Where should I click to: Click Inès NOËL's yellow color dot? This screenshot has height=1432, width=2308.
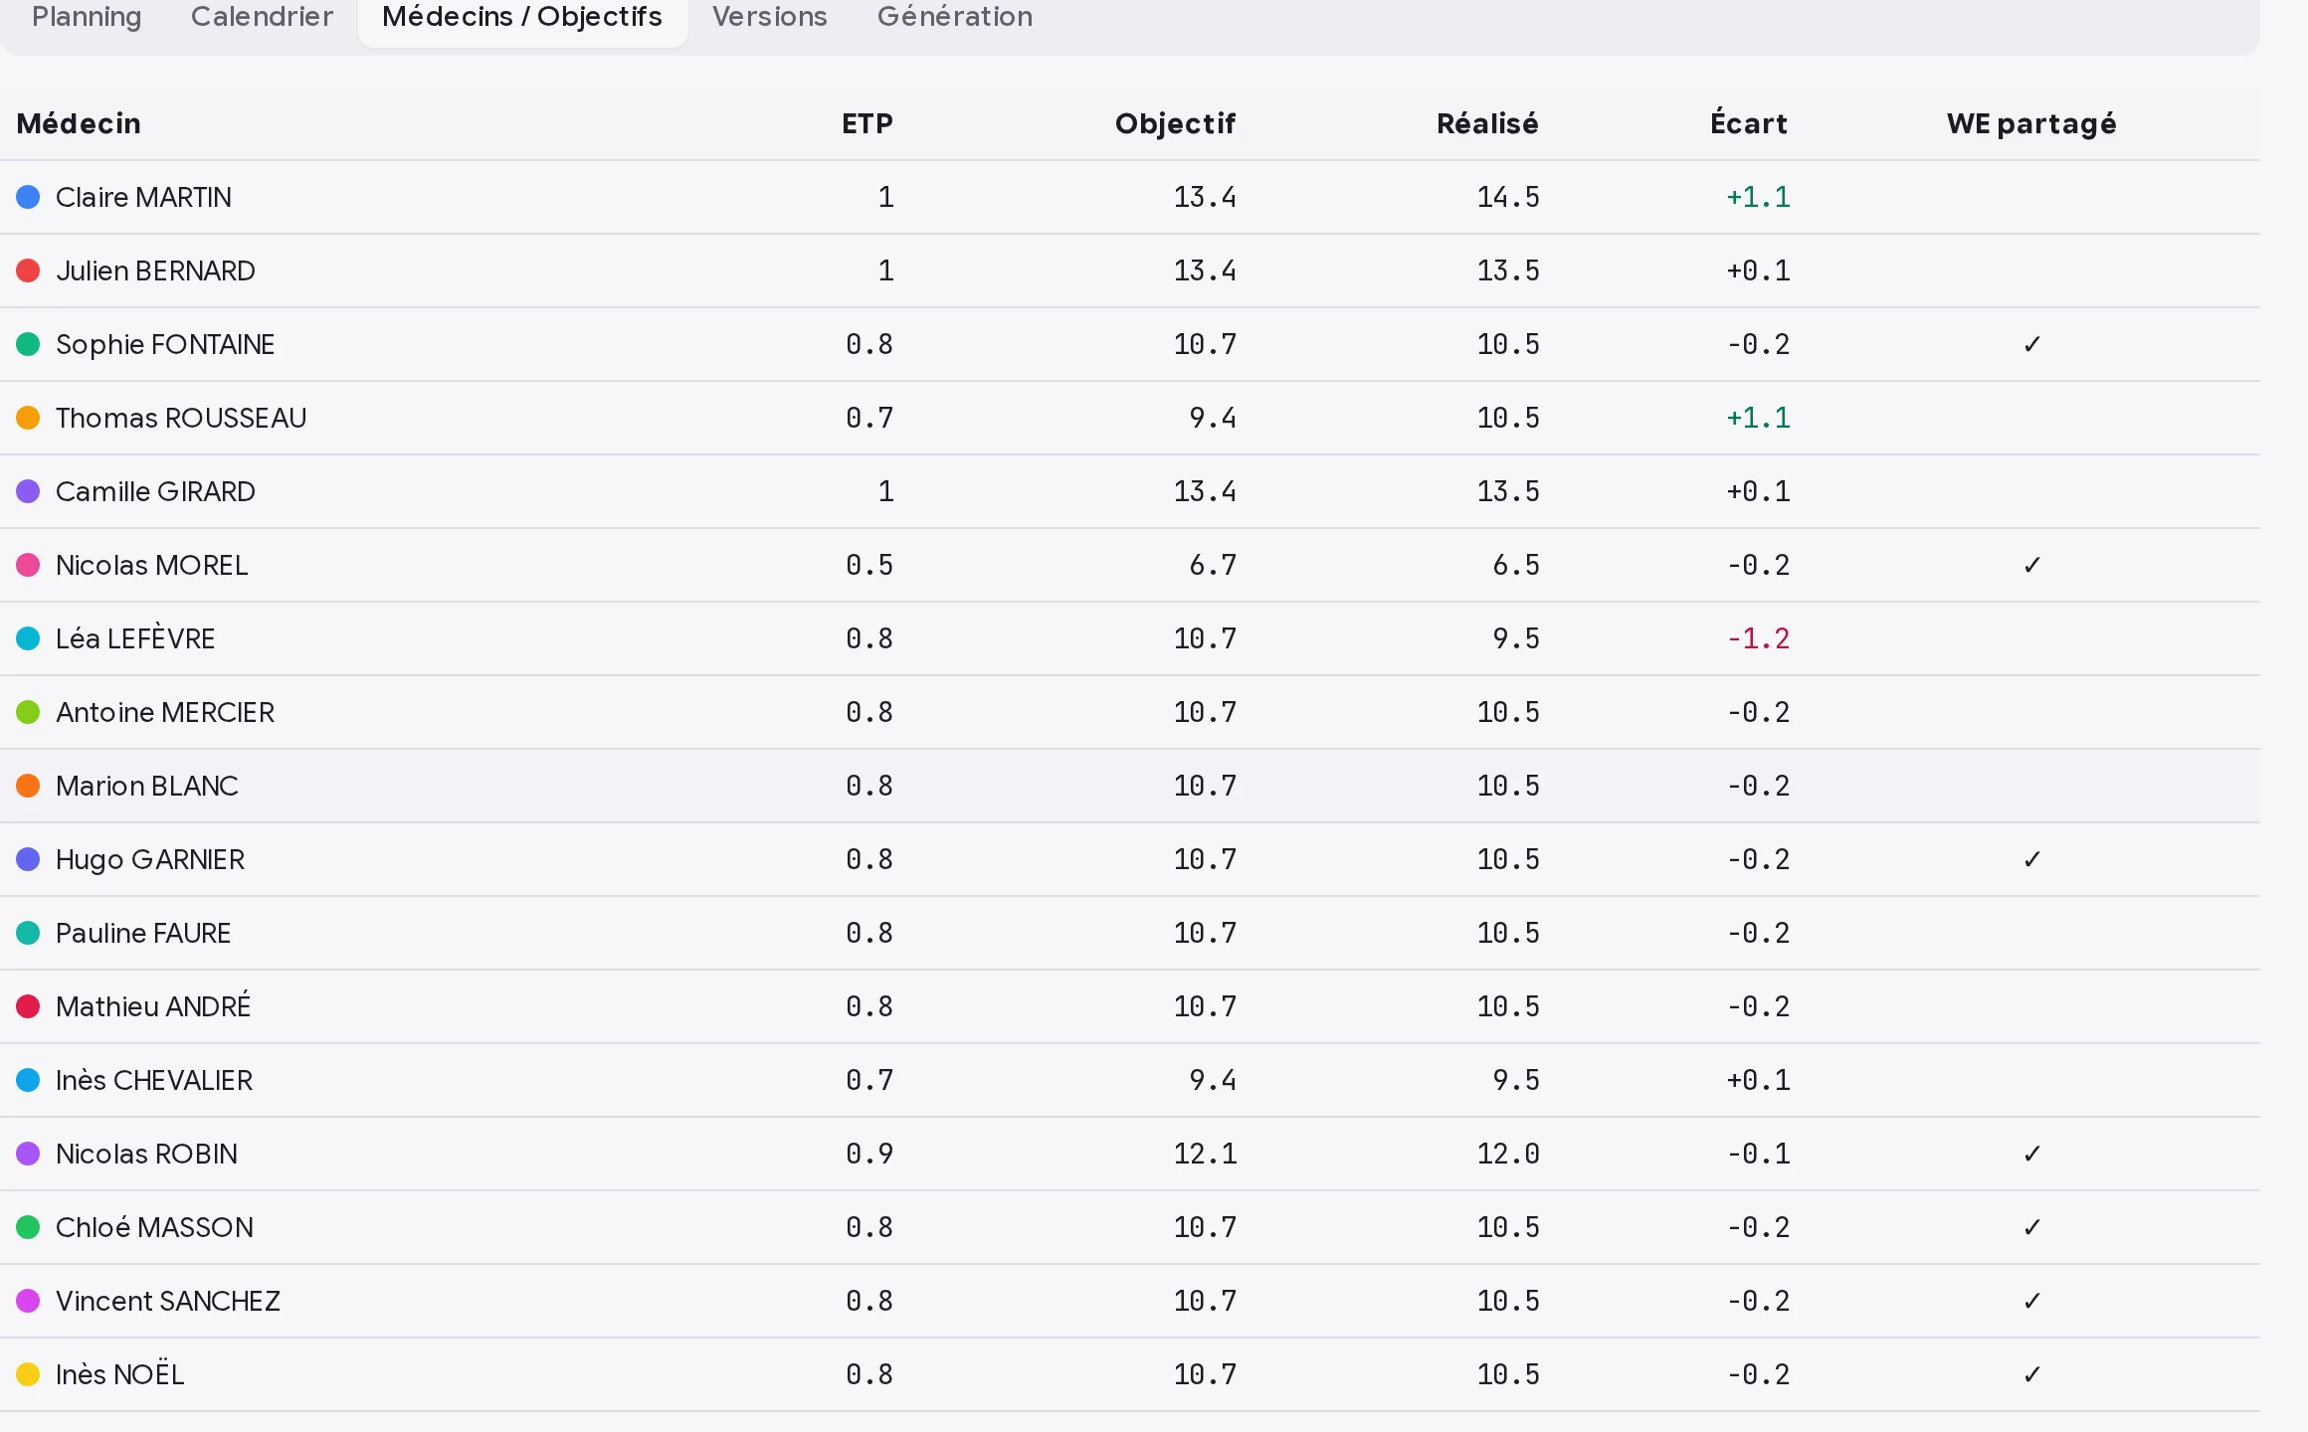coord(28,1374)
